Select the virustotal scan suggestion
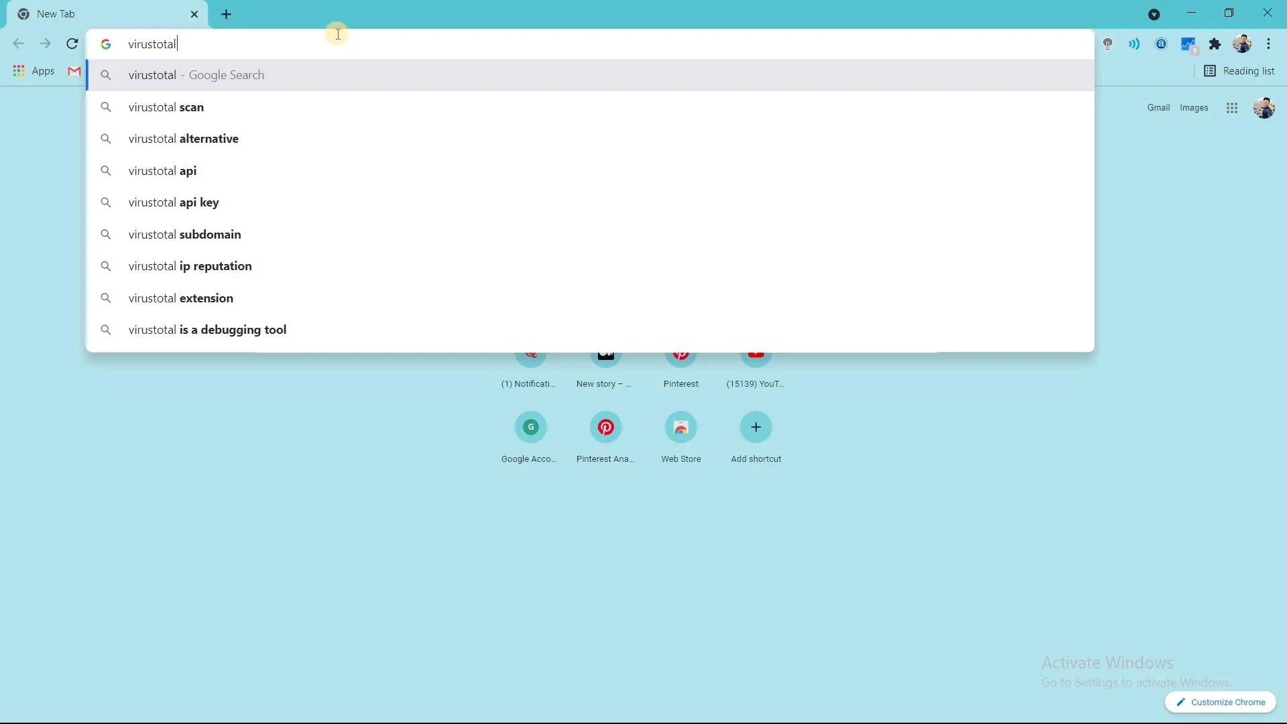 (x=166, y=107)
